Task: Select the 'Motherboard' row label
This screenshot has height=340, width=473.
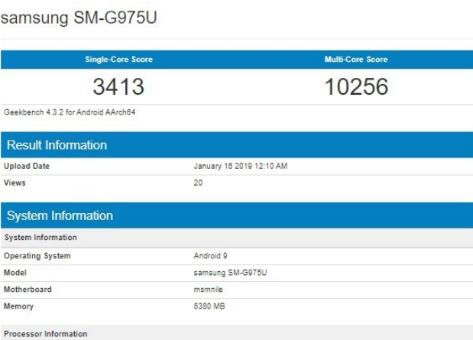Action: [28, 290]
